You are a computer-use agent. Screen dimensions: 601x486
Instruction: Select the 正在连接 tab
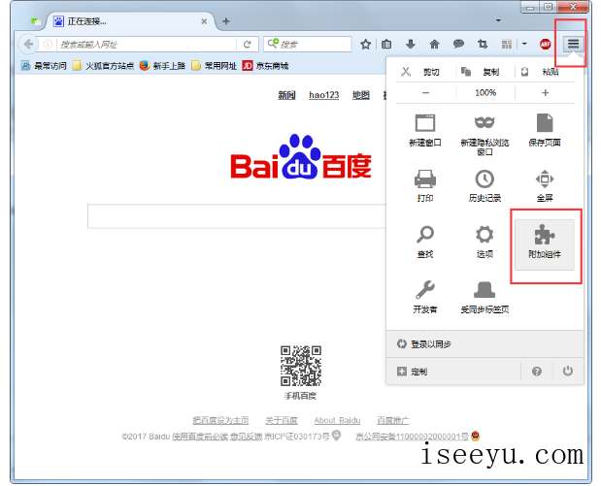click(130, 21)
